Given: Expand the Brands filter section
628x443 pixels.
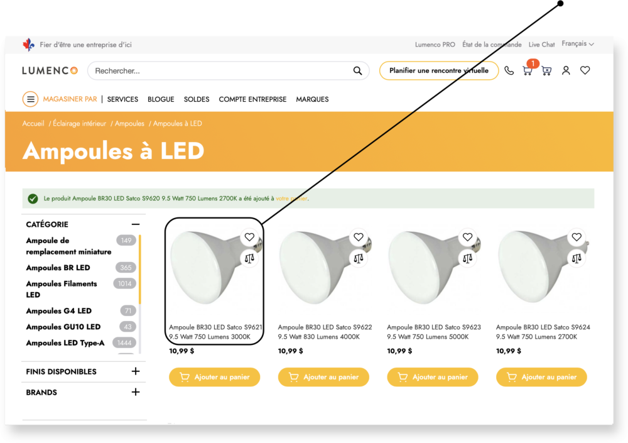Looking at the screenshot, I should click(135, 392).
